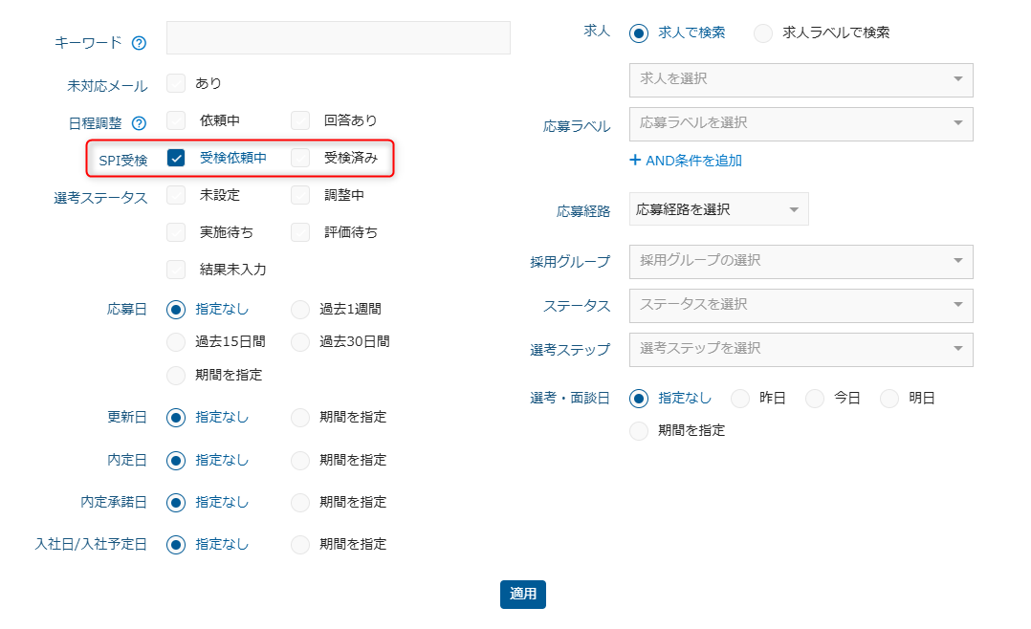Viewport: 1031px width, 629px height.
Task: Check the 回答あり checkbox
Action: (300, 120)
